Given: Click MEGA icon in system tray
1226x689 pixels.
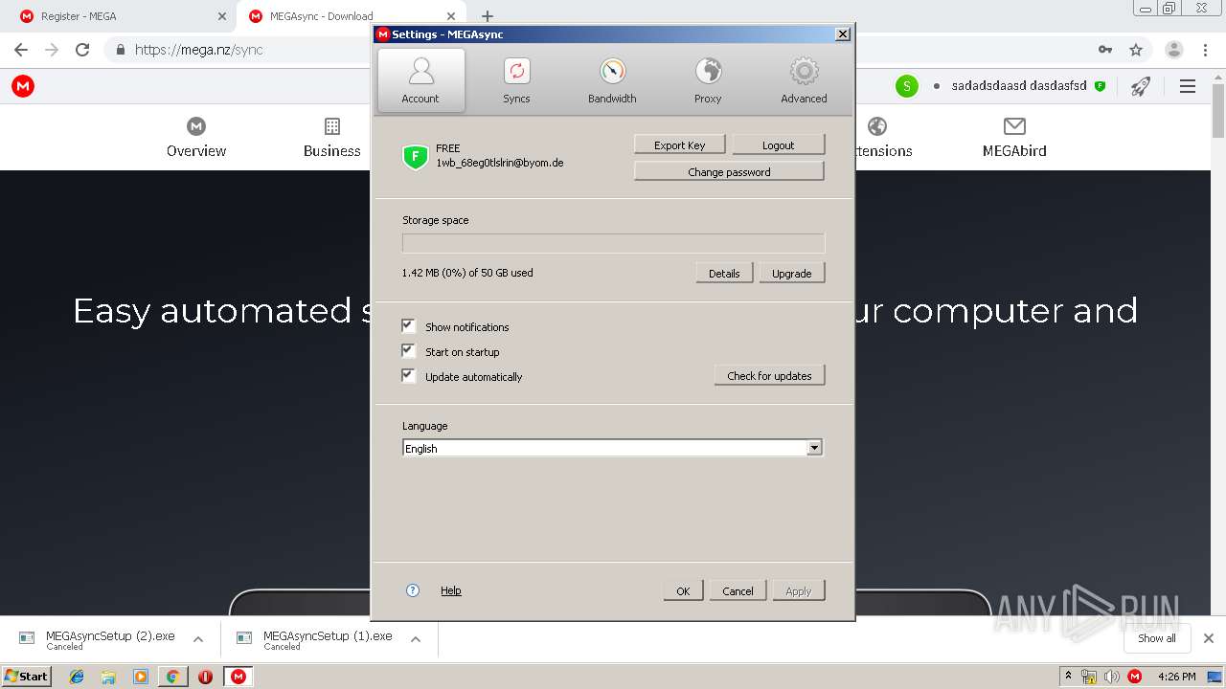Looking at the screenshot, I should click(x=1135, y=677).
